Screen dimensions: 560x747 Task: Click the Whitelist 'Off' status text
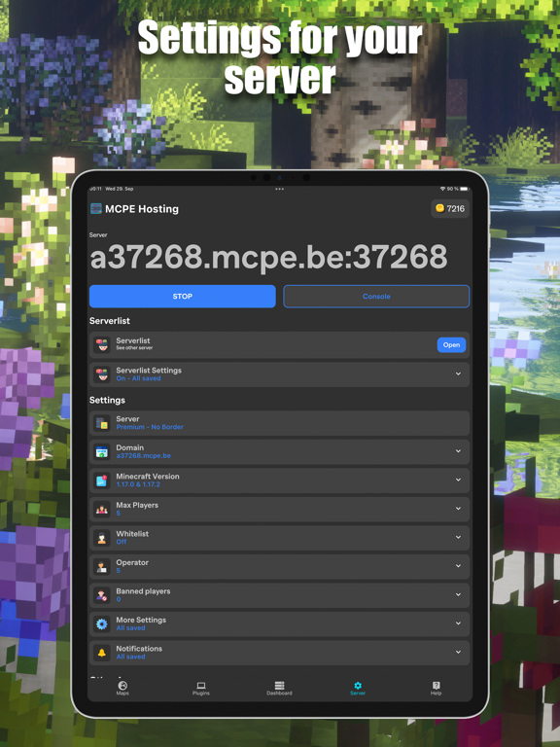122,542
